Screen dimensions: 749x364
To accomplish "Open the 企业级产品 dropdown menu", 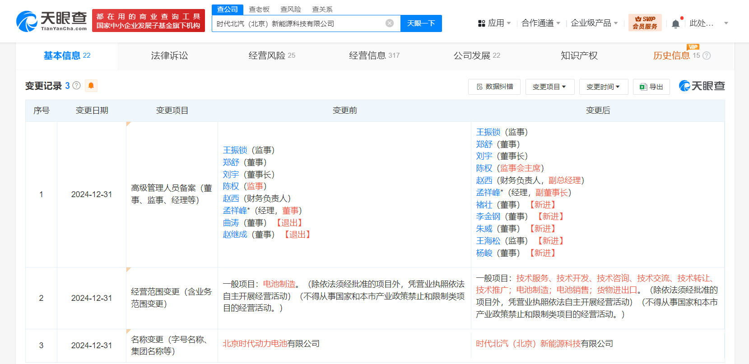I will click(594, 23).
